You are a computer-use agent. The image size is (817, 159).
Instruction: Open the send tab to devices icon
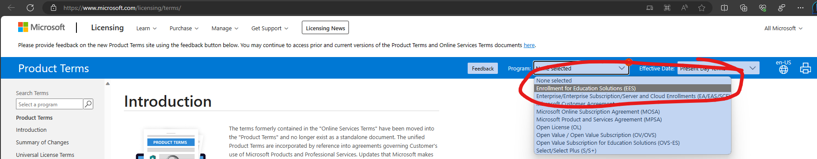(x=649, y=8)
